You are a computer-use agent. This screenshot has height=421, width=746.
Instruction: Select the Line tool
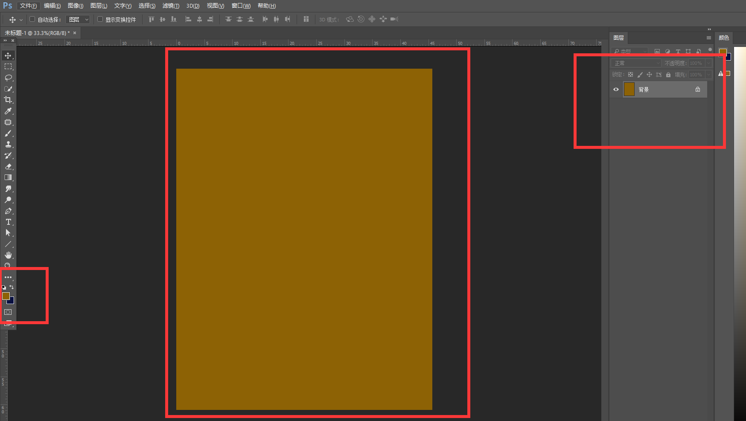8,244
